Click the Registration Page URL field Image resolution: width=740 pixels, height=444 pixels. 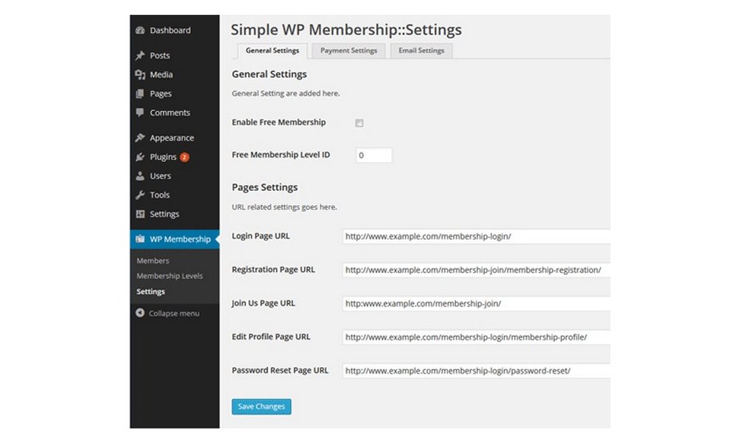tap(476, 270)
